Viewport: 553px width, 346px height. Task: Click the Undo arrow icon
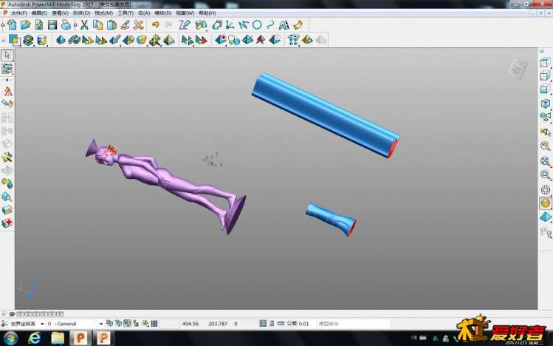point(155,24)
